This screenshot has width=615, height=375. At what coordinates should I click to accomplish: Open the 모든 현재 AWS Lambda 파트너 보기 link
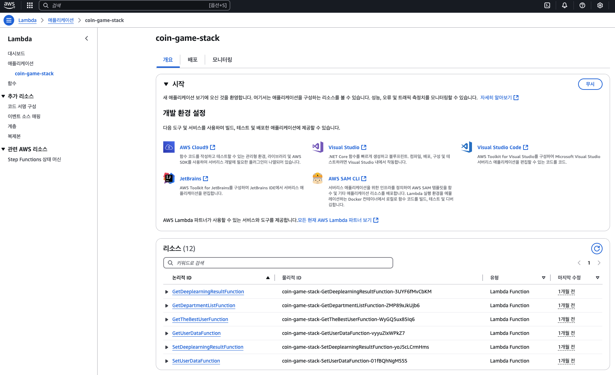[x=335, y=220]
